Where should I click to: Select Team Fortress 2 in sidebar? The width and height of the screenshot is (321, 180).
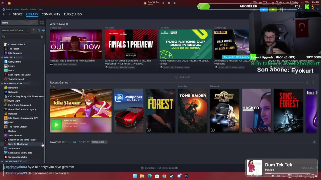coord(16,79)
